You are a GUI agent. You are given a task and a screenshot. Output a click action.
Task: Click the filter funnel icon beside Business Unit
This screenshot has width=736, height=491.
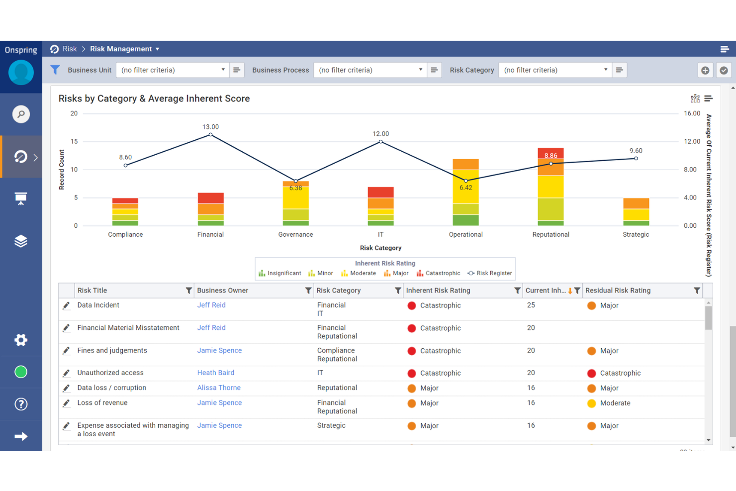point(55,70)
